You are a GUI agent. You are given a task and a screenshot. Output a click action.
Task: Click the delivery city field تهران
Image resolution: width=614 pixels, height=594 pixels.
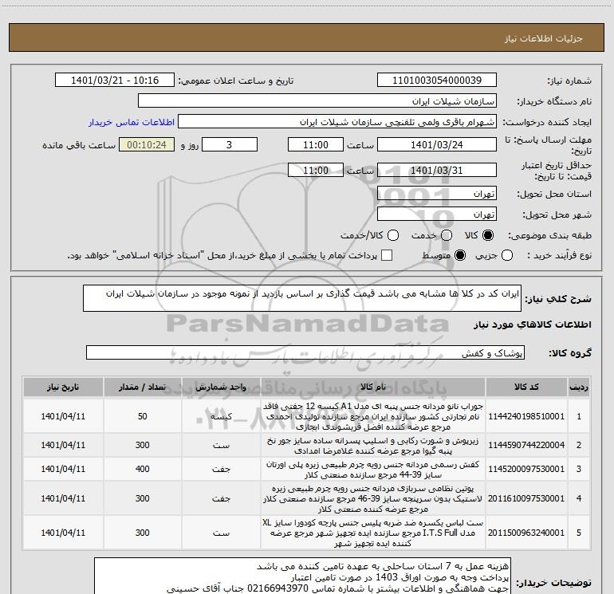[x=437, y=214]
